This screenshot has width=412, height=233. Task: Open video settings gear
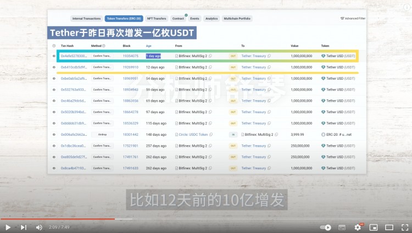click(358, 227)
